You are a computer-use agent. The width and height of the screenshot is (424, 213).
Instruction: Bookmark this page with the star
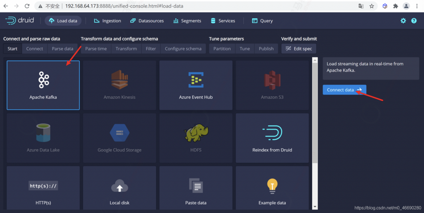372,6
